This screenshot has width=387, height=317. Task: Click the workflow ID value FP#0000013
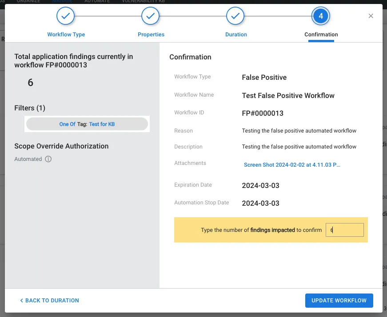point(263,113)
